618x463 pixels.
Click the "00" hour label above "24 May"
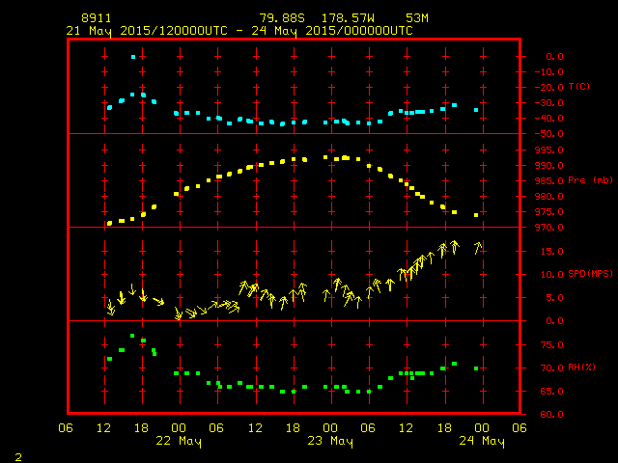click(x=482, y=428)
